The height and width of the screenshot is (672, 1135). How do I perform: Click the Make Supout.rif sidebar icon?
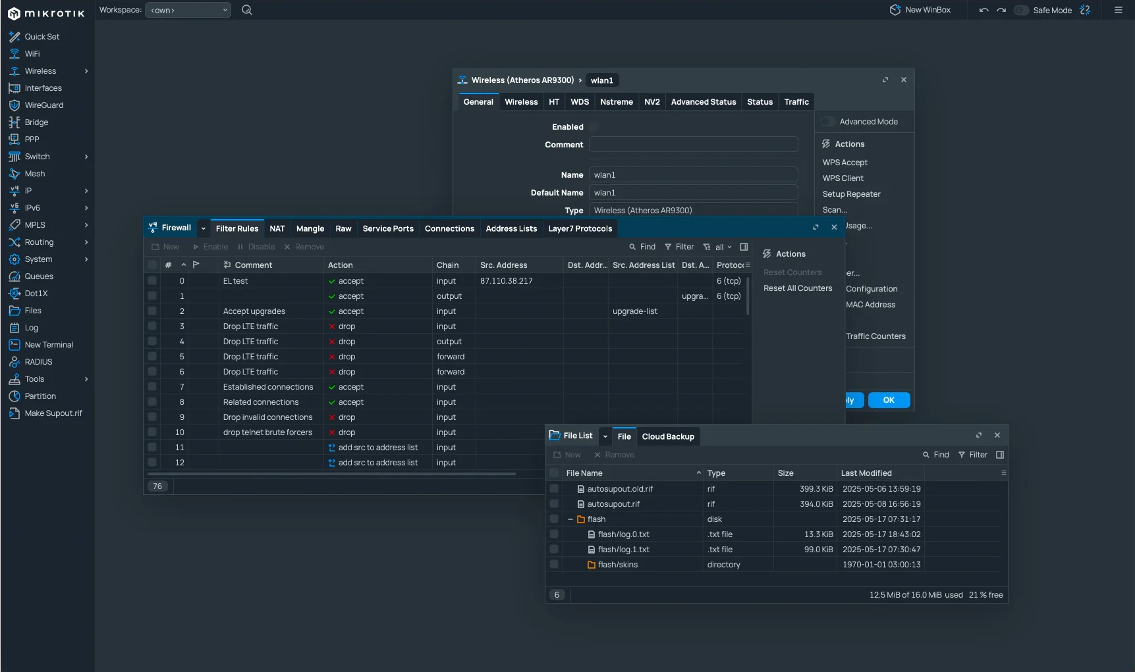pos(14,413)
